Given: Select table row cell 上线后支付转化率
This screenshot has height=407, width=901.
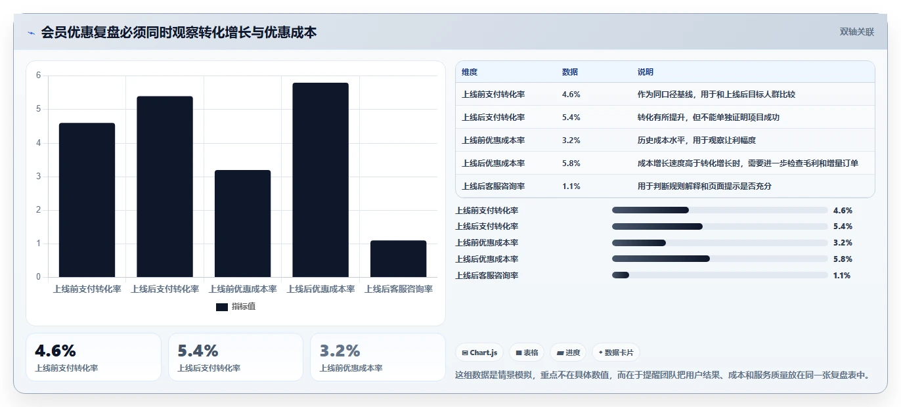Looking at the screenshot, I should (493, 117).
